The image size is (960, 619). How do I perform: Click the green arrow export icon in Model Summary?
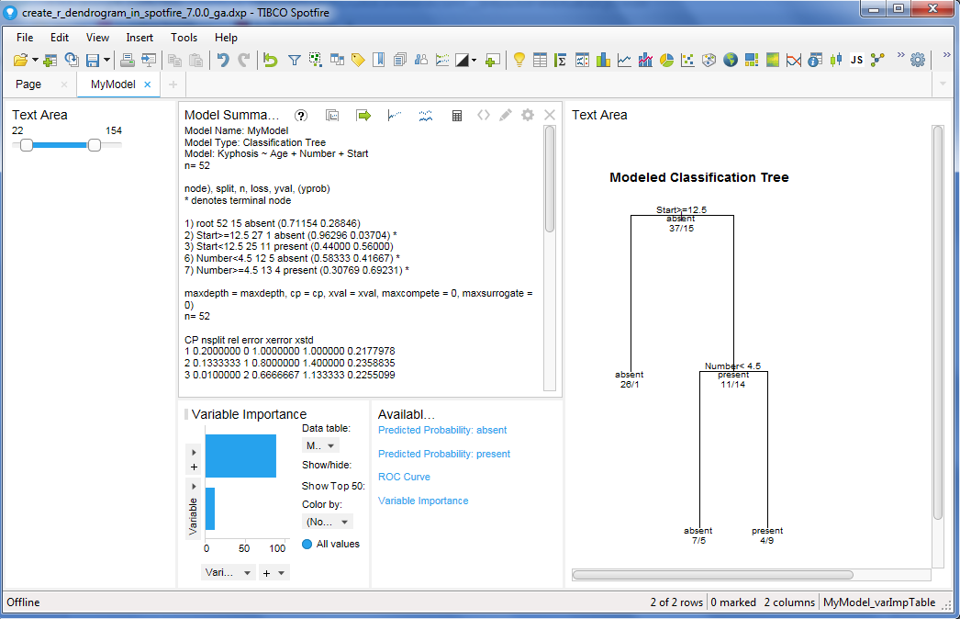pos(363,115)
